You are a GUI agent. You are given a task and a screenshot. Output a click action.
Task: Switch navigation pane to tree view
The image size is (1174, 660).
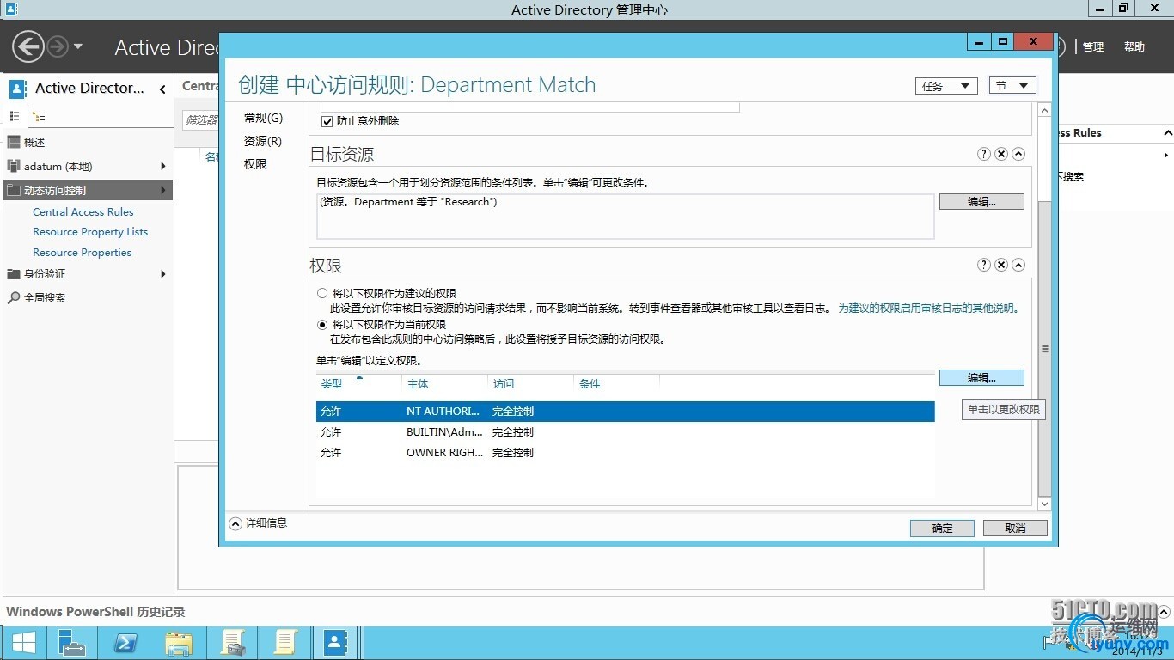coord(39,116)
